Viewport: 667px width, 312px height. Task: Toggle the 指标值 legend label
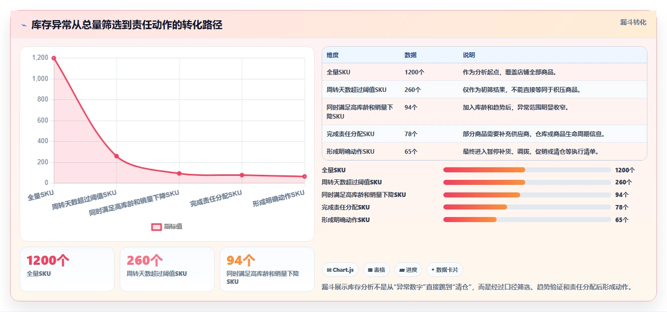point(173,227)
